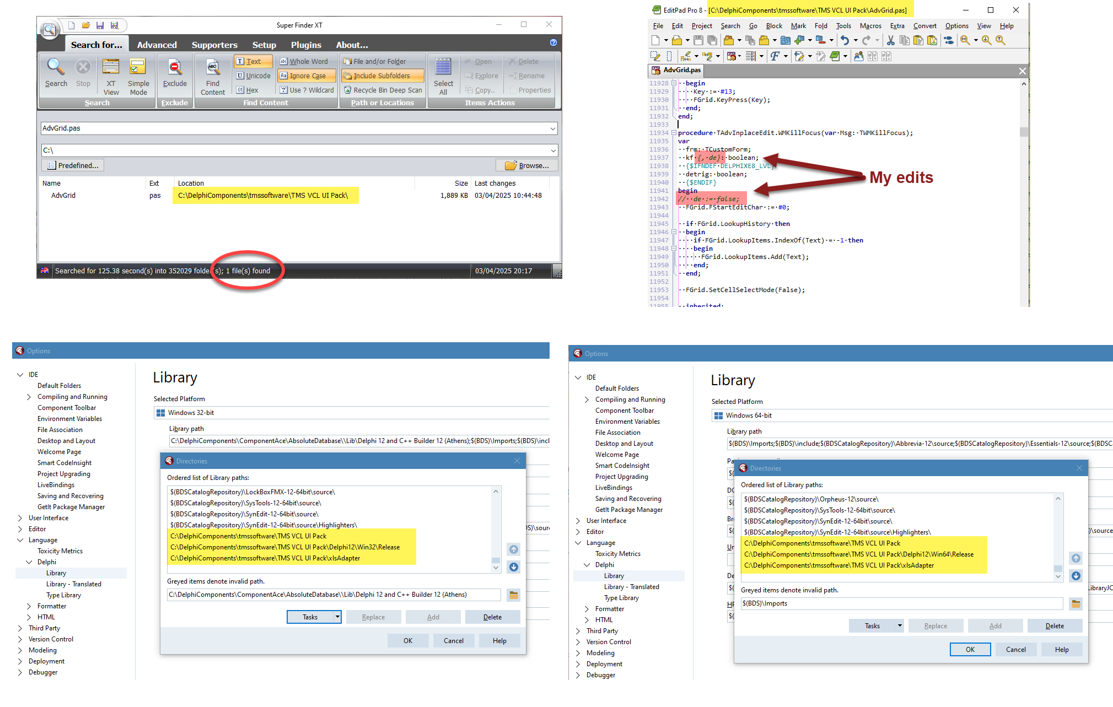Click the Cut scissors icon in EditPad
1113x707 pixels.
[x=890, y=40]
